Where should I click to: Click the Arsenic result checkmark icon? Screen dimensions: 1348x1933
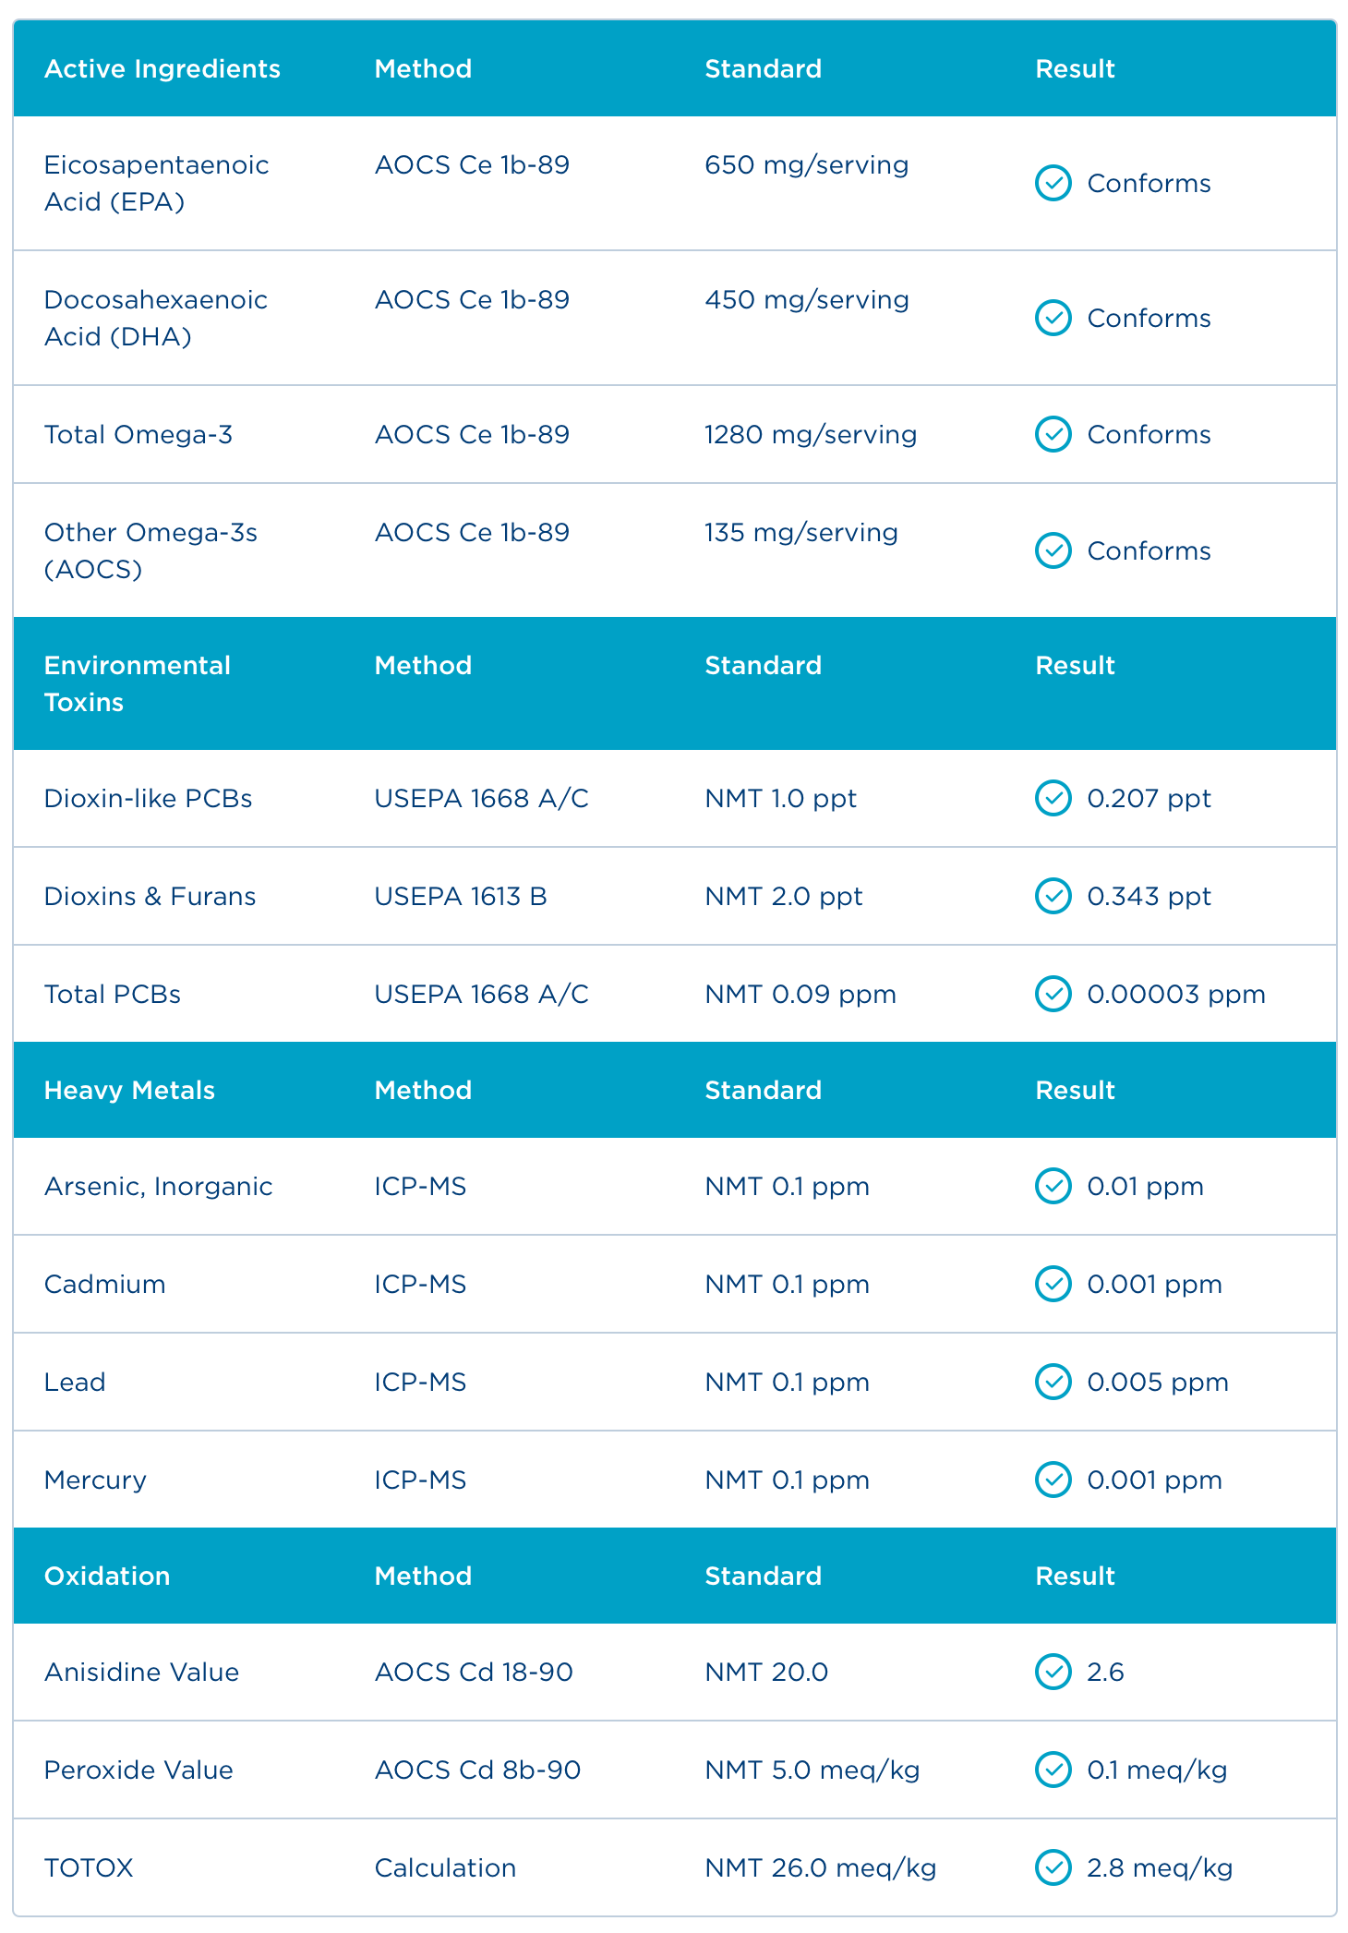(1053, 1186)
